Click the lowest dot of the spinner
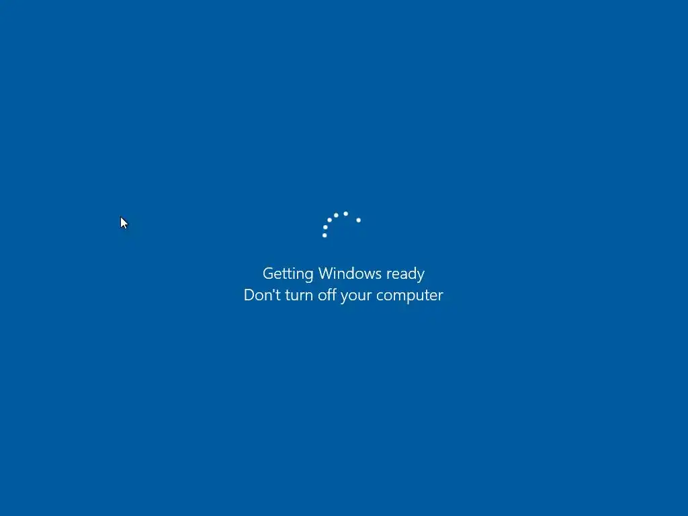The image size is (688, 516). 325,235
